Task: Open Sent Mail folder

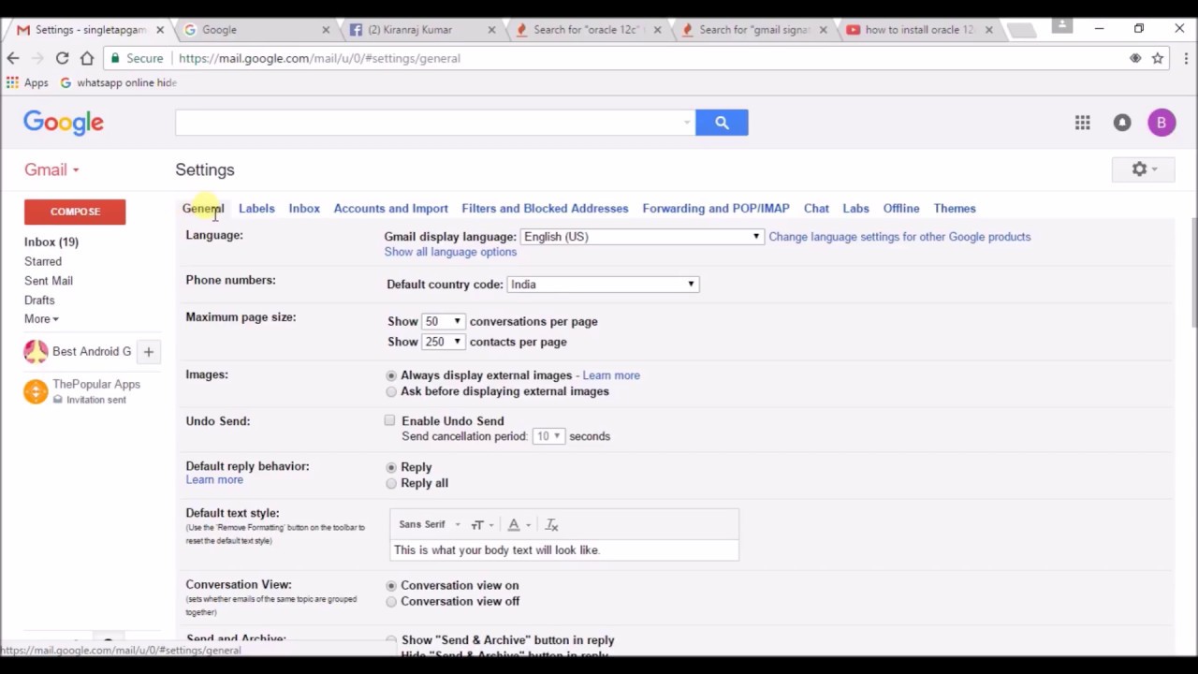Action: coord(49,281)
